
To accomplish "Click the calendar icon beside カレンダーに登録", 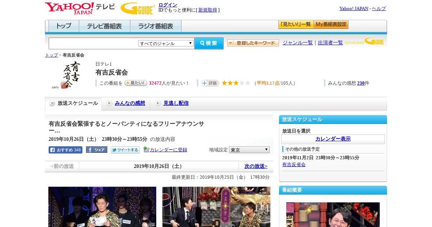I will pyautogui.click(x=146, y=150).
